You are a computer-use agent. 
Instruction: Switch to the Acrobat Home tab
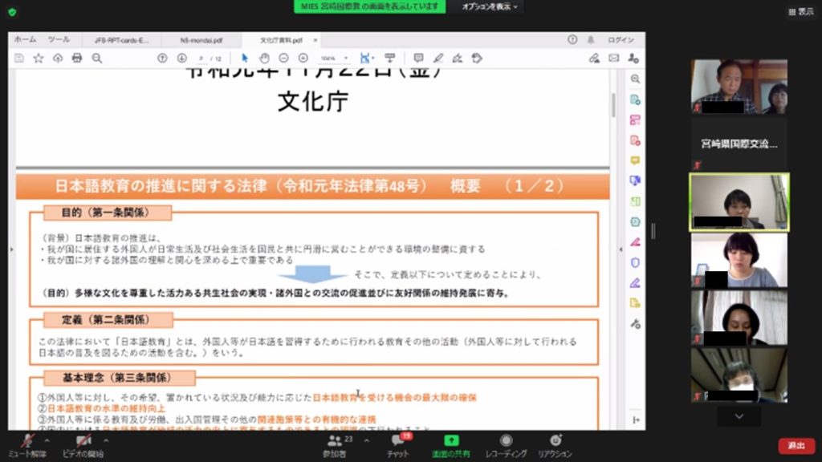pyautogui.click(x=25, y=40)
